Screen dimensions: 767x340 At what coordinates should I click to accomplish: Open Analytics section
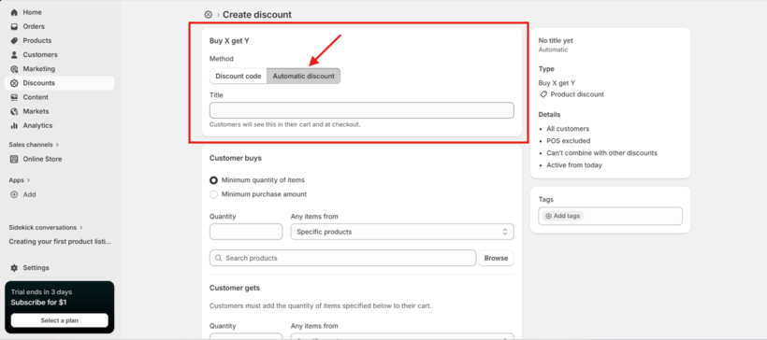60,125
